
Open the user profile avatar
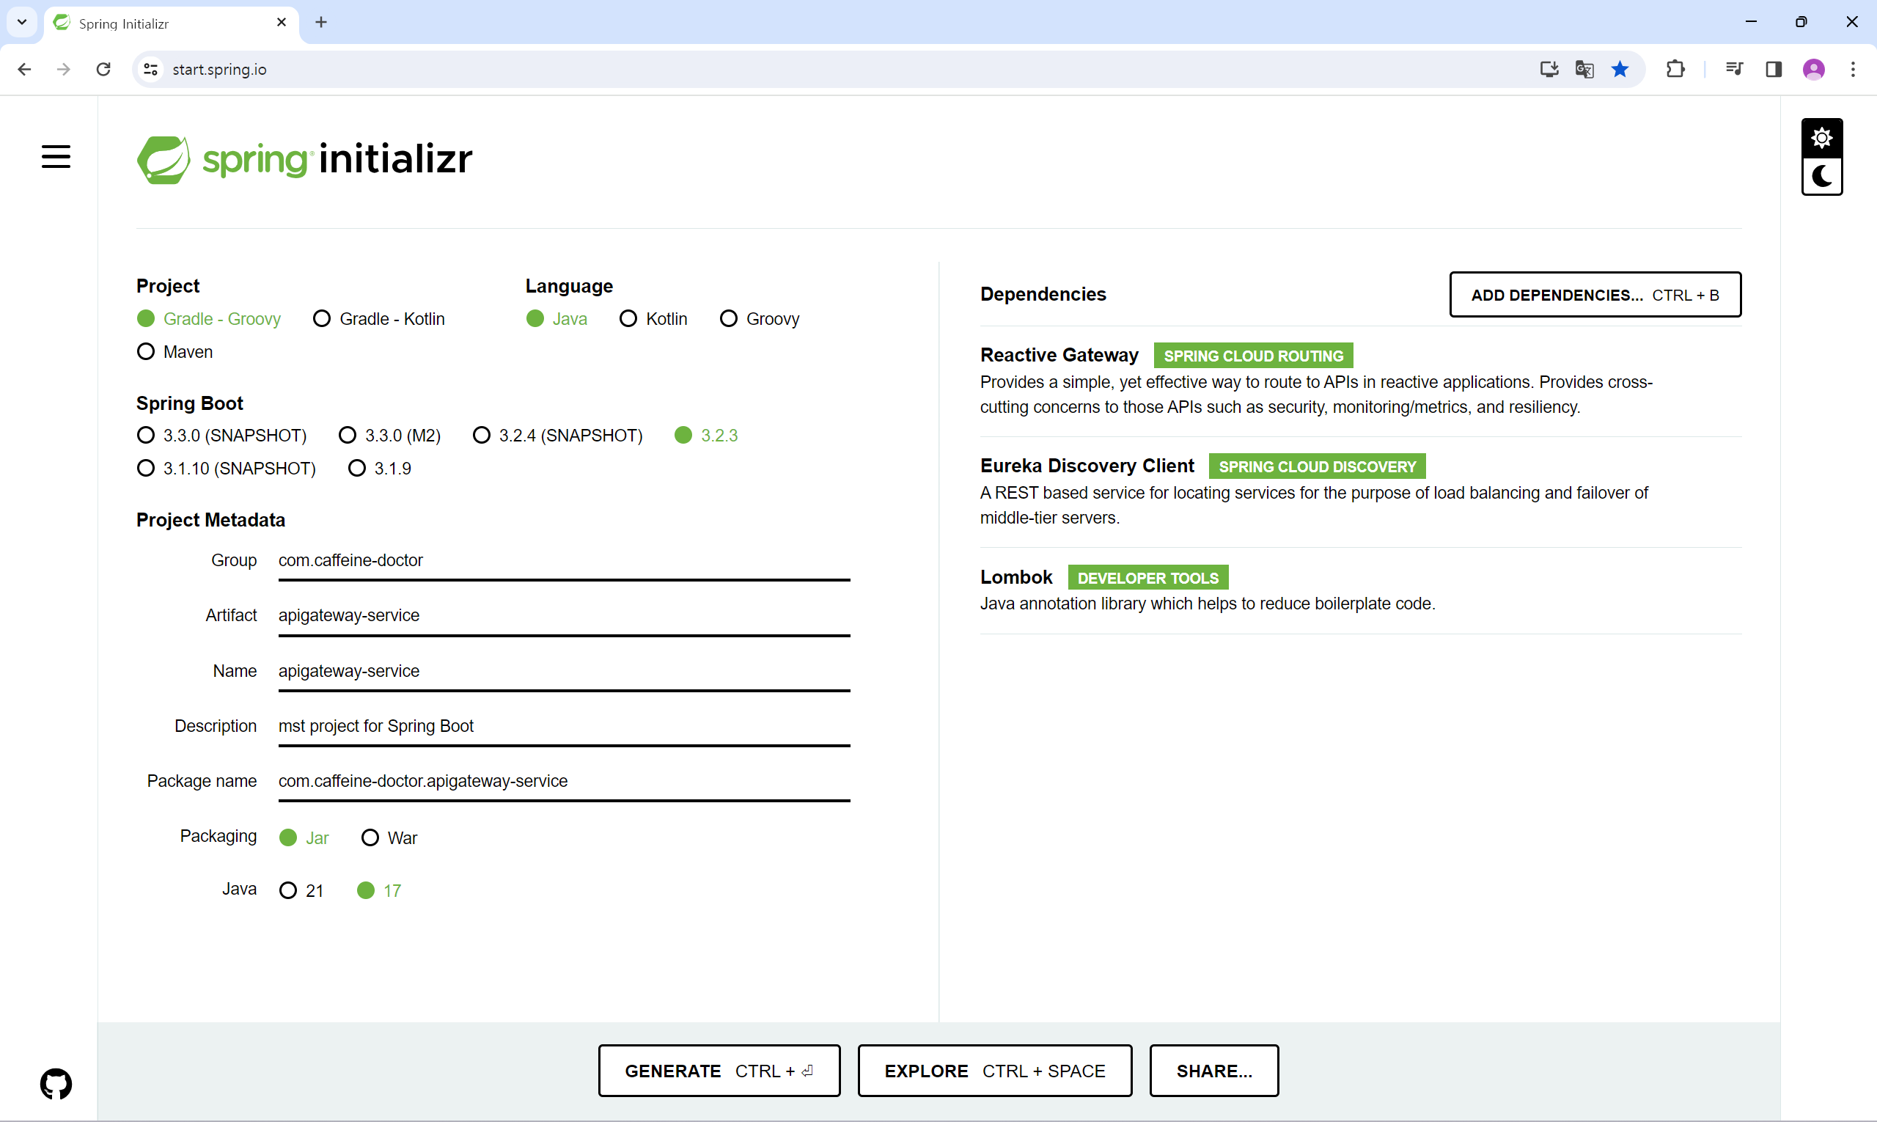coord(1813,70)
